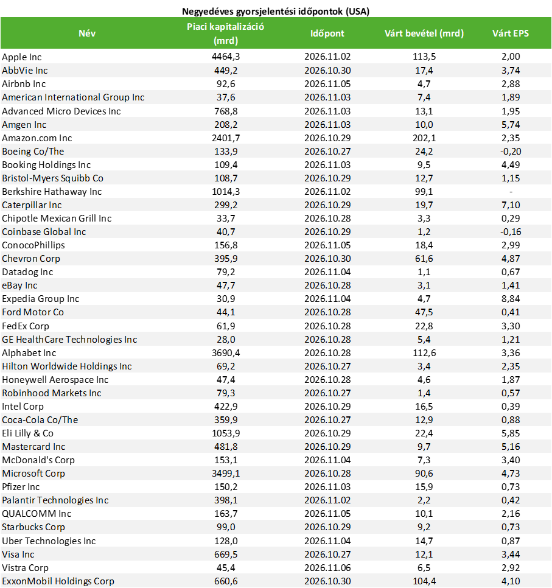
Task: Click Eli Lilly's market cap 1053,9
Action: pos(226,433)
